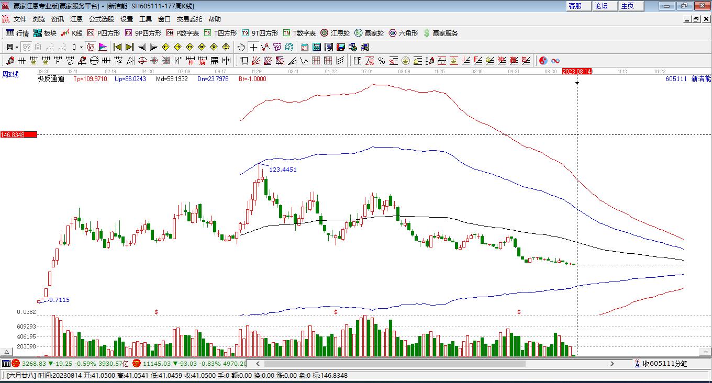The image size is (712, 383).
Task: Select the red fan lines tool
Action: (x=256, y=61)
